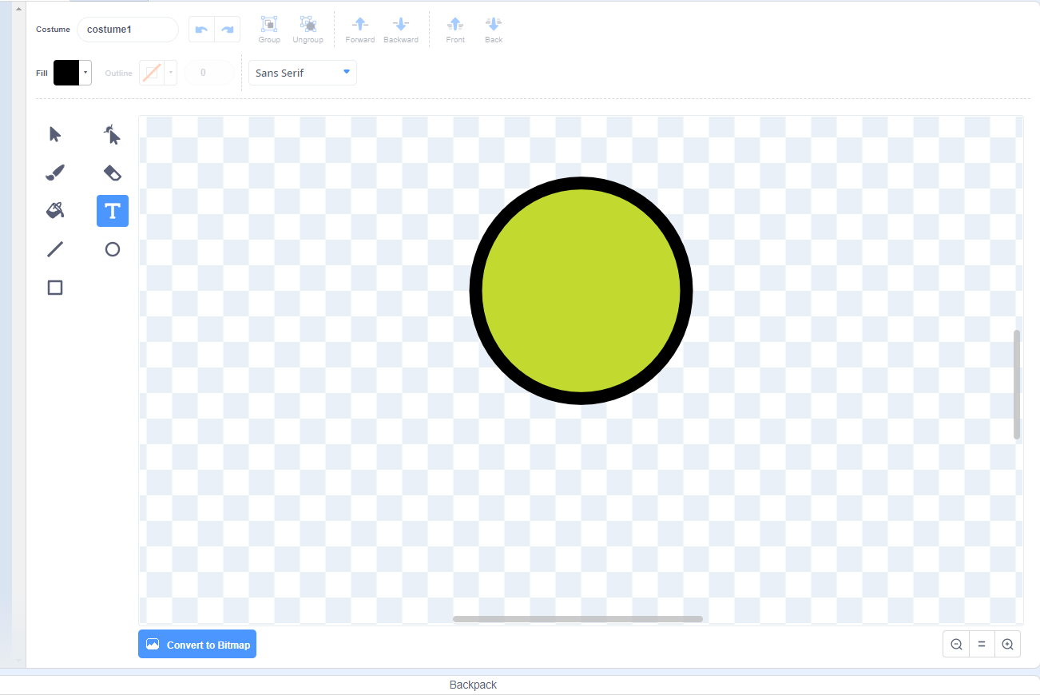Pick the Circle tool
1040x695 pixels.
coord(112,248)
